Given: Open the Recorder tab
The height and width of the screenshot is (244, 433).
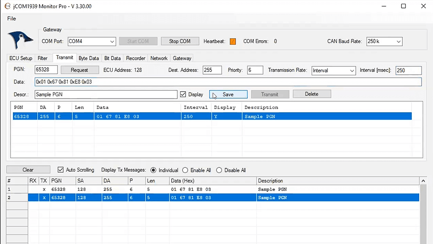Looking at the screenshot, I should pyautogui.click(x=135, y=58).
